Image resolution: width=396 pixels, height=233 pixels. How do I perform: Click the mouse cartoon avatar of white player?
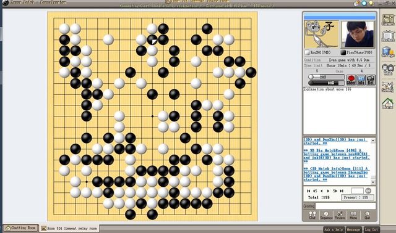pos(321,35)
